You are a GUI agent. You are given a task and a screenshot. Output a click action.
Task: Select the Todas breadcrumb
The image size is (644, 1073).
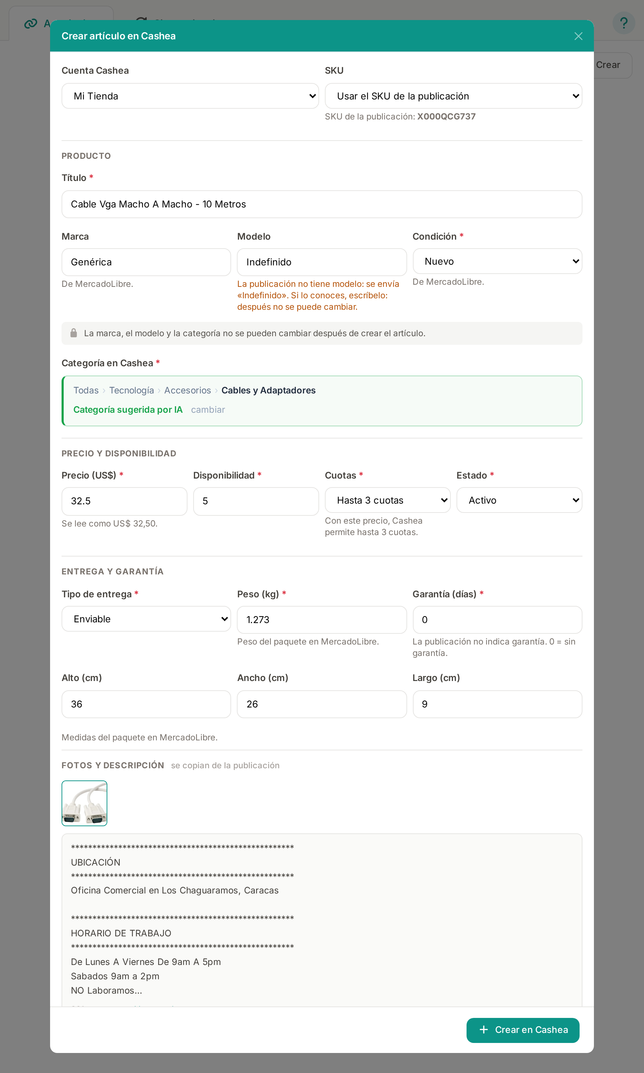tap(86, 390)
